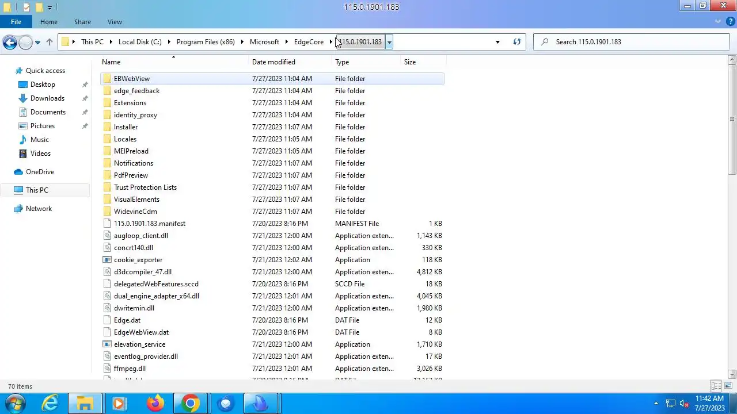737x414 pixels.
Task: Select Downloads in navigation pane
Action: pos(47,98)
